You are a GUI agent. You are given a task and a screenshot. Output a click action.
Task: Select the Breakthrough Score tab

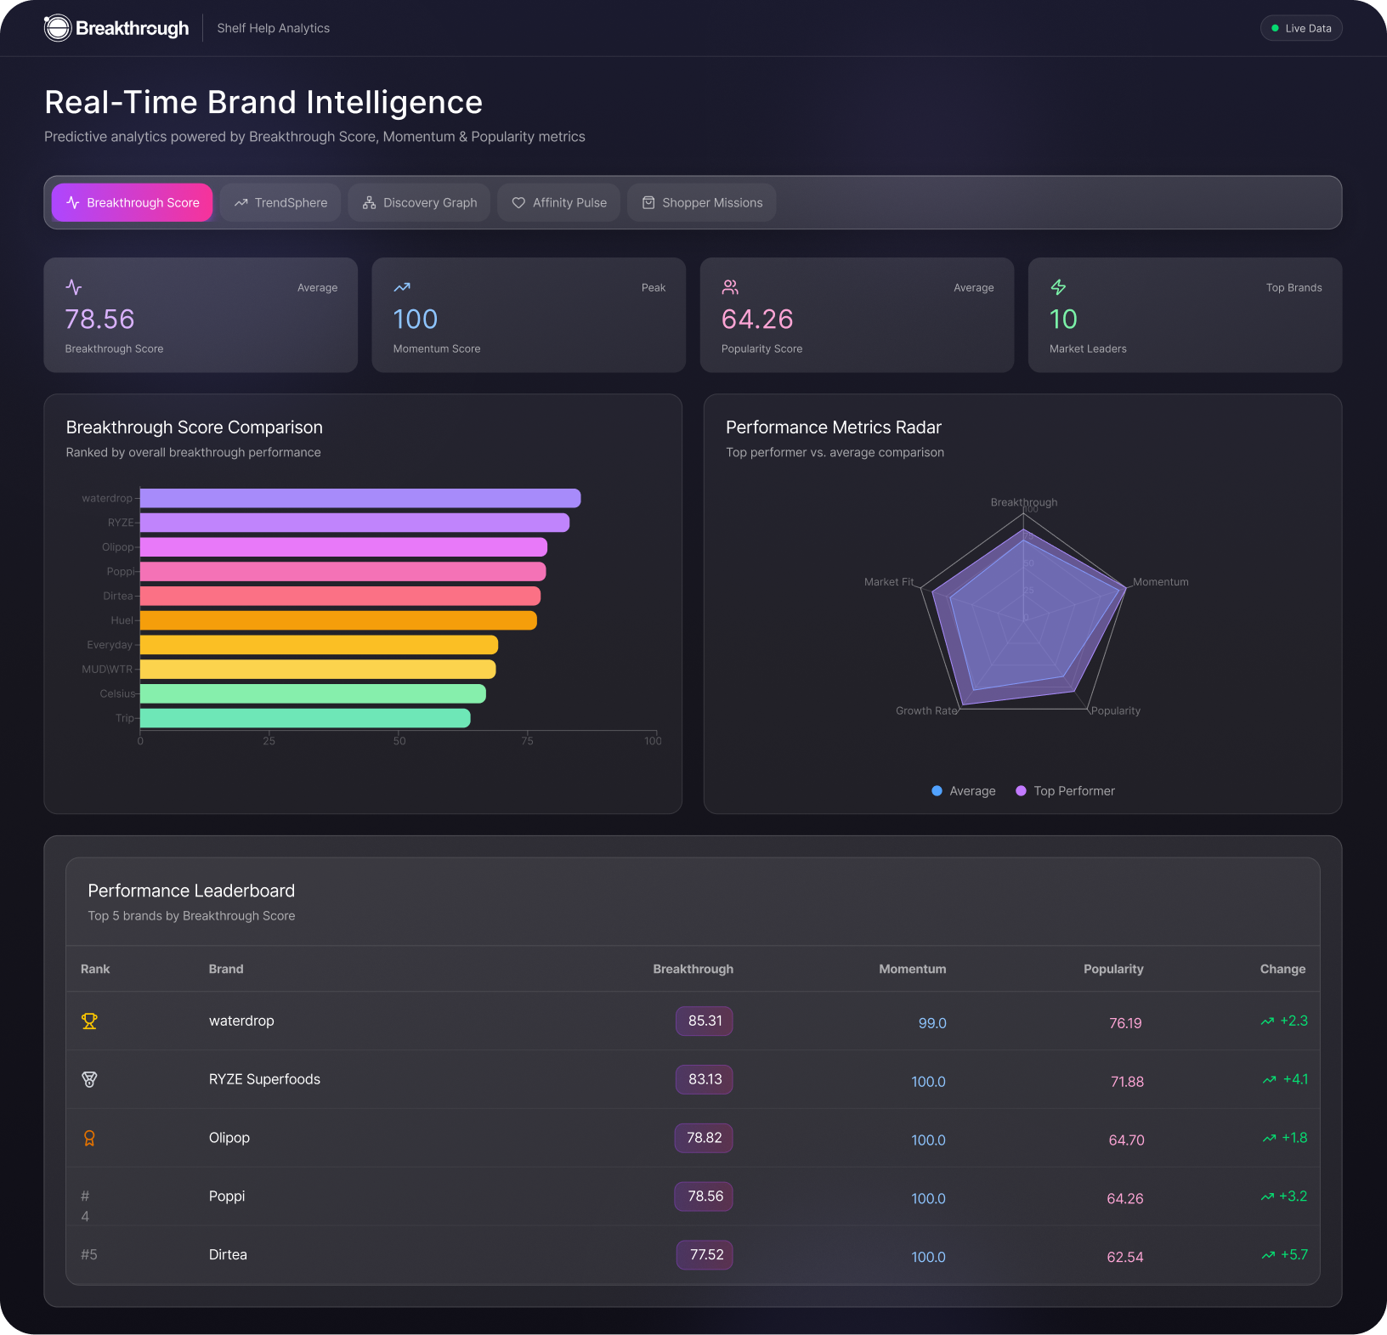pyautogui.click(x=132, y=202)
